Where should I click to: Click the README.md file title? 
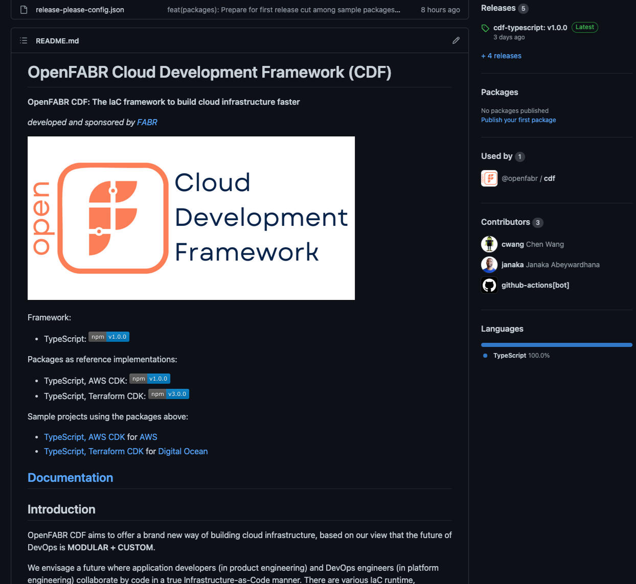tap(57, 41)
